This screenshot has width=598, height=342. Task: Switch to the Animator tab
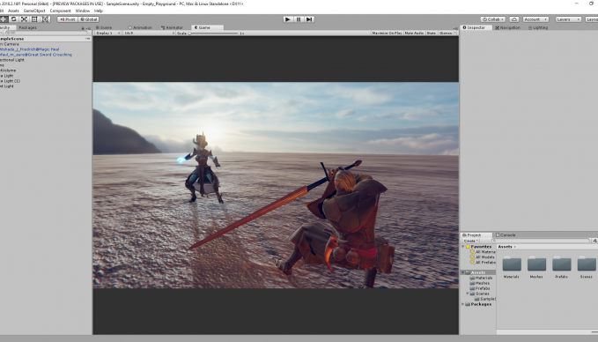tap(173, 27)
